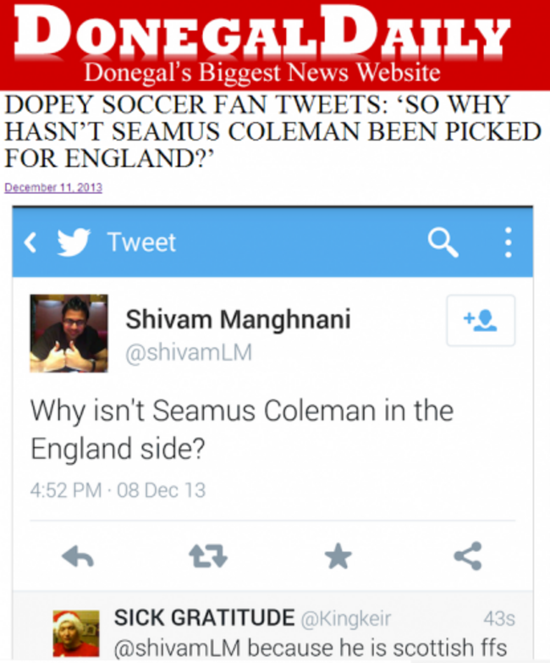
Task: Favorite the tweet with star icon
Action: pyautogui.click(x=338, y=556)
